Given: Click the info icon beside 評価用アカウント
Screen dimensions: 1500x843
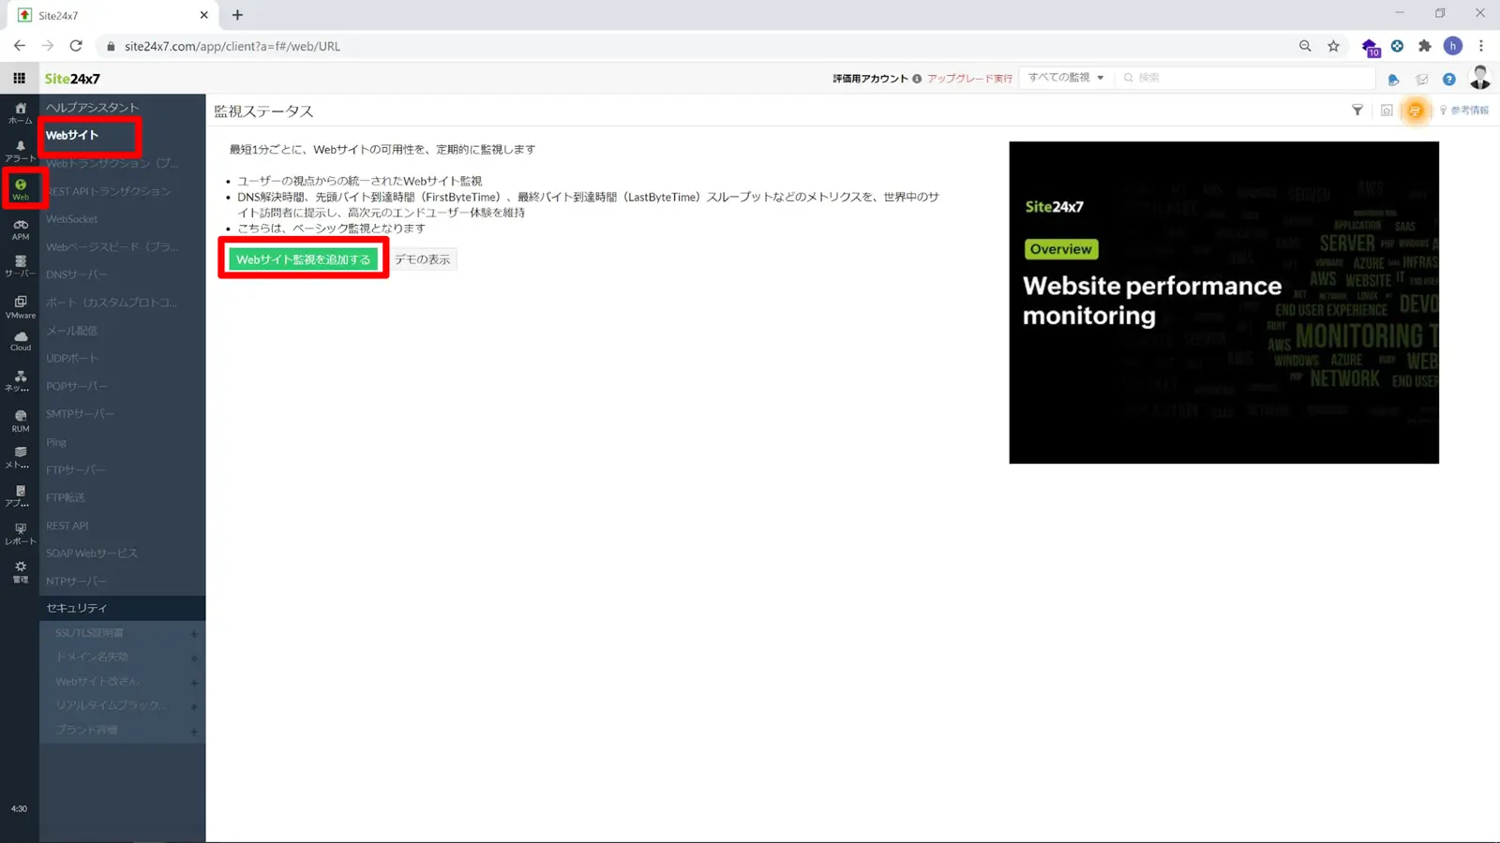Looking at the screenshot, I should click(917, 79).
